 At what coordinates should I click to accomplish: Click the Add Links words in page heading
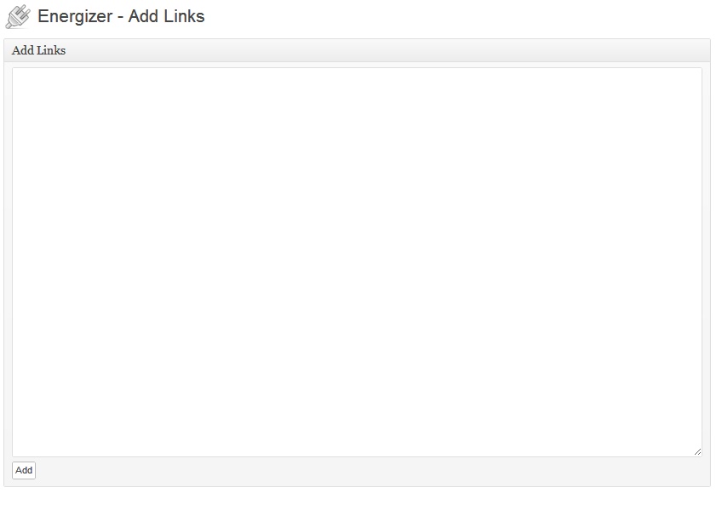tap(166, 16)
